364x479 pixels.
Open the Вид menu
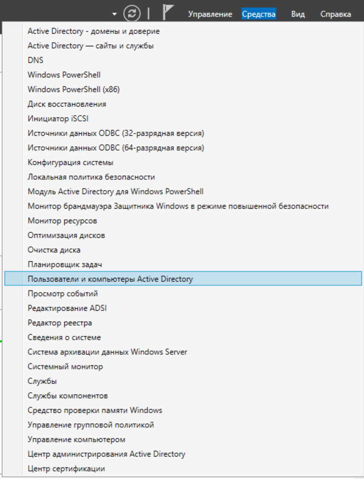point(298,14)
